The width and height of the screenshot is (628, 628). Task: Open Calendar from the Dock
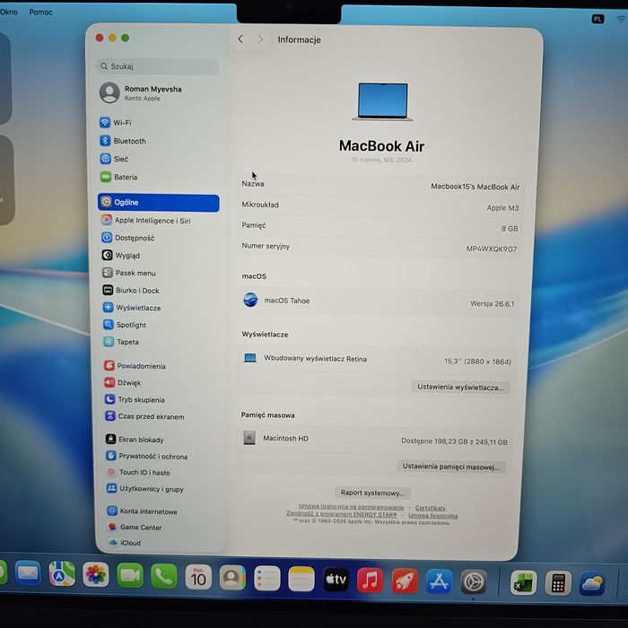tap(198, 577)
